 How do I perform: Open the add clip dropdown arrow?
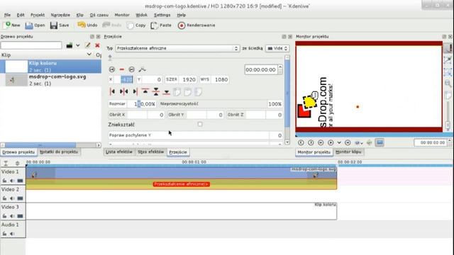pyautogui.click(x=78, y=45)
